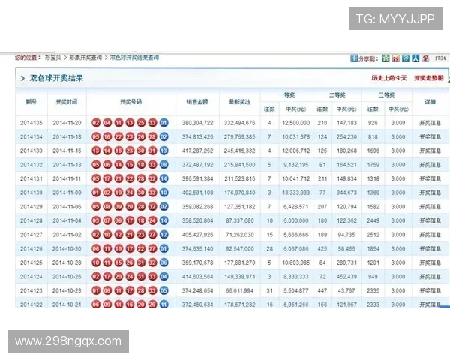The width and height of the screenshot is (450, 360).
Task: Click the 详情 column header
Action: coord(430,102)
